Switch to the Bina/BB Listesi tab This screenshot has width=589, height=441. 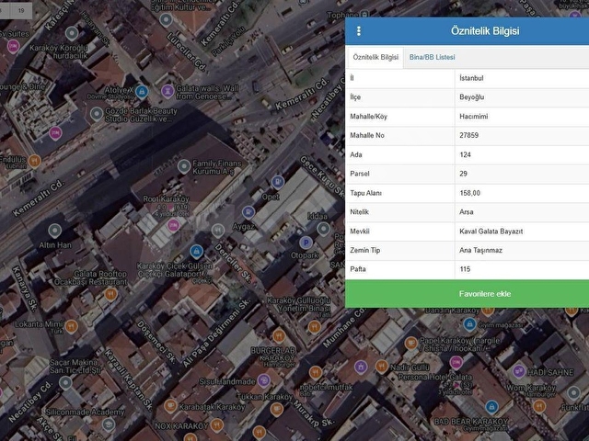point(432,57)
